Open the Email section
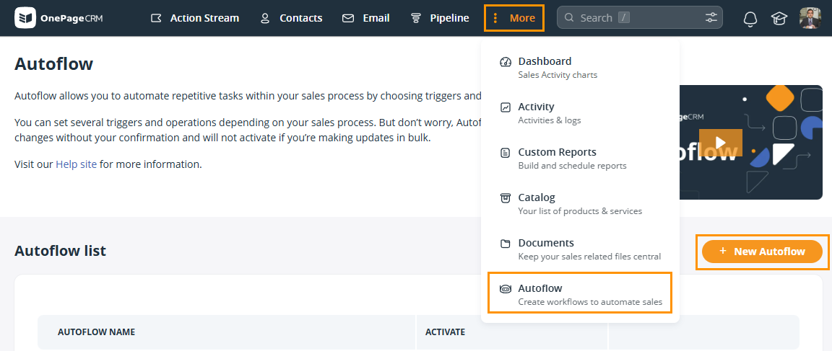Viewport: 832px width, 351px height. coord(366,18)
